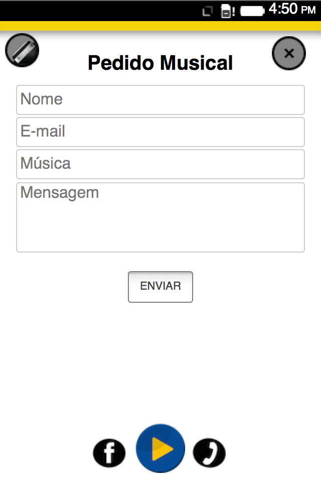Tap the PM label in the status bar
The width and height of the screenshot is (321, 482).
click(x=308, y=11)
